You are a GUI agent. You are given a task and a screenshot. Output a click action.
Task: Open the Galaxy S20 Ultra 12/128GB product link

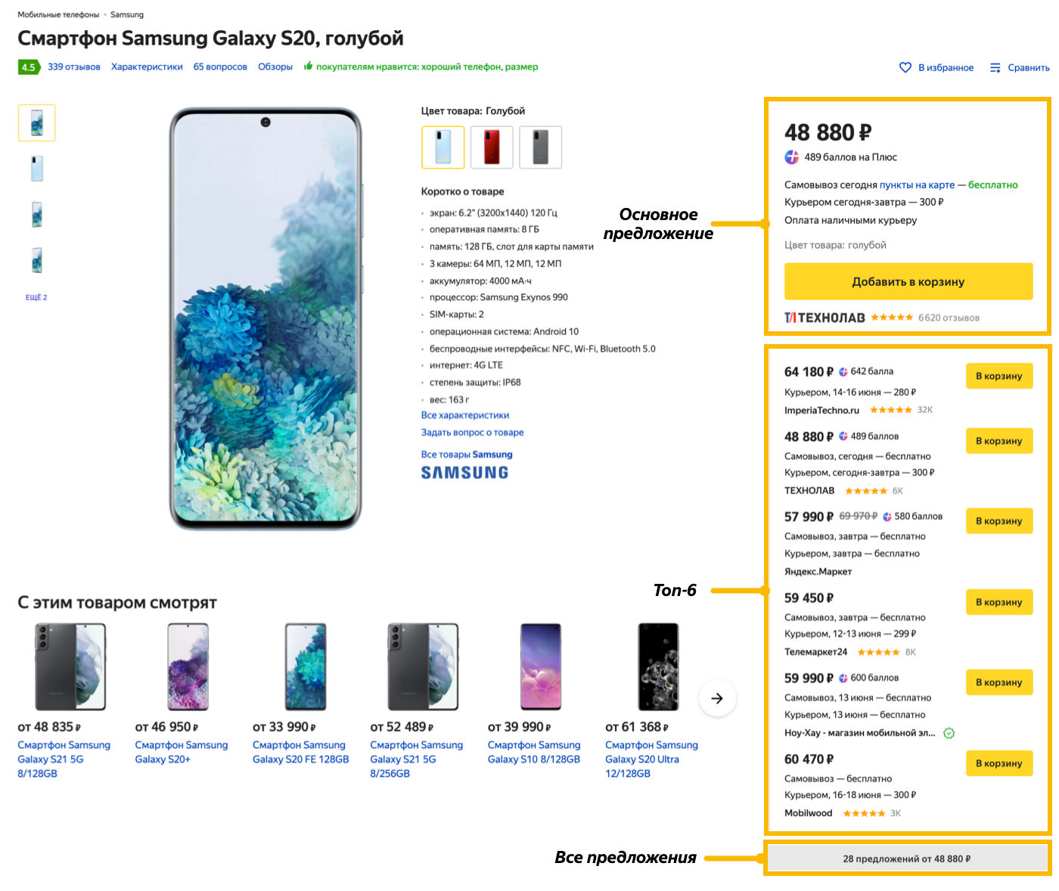tap(651, 759)
